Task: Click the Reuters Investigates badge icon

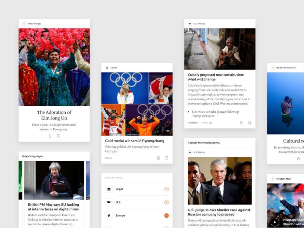Action: pyautogui.click(x=273, y=68)
